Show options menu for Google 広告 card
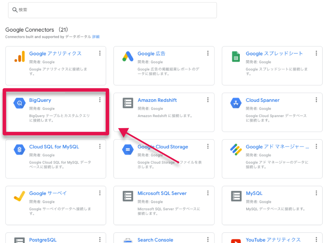This screenshot has height=243, width=324. (208, 53)
